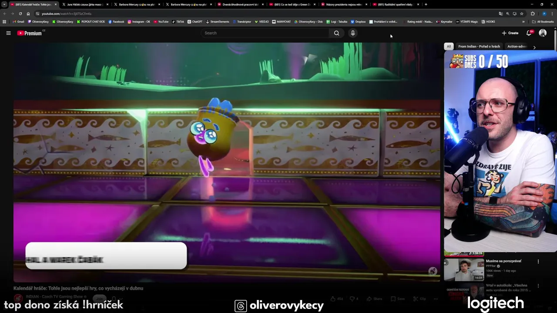Viewport: 557px width, 313px height.
Task: Open the ChatGPT bookmark
Action: click(x=195, y=21)
